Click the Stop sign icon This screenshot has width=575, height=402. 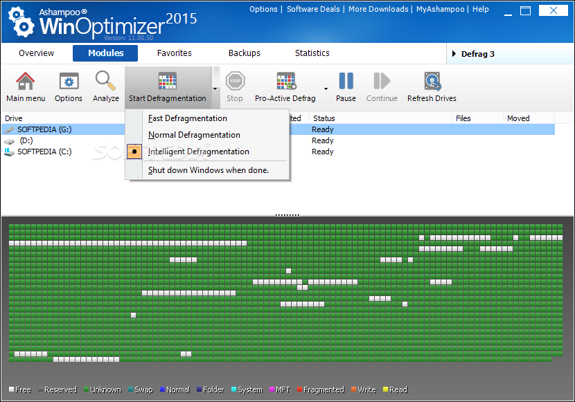[x=235, y=81]
